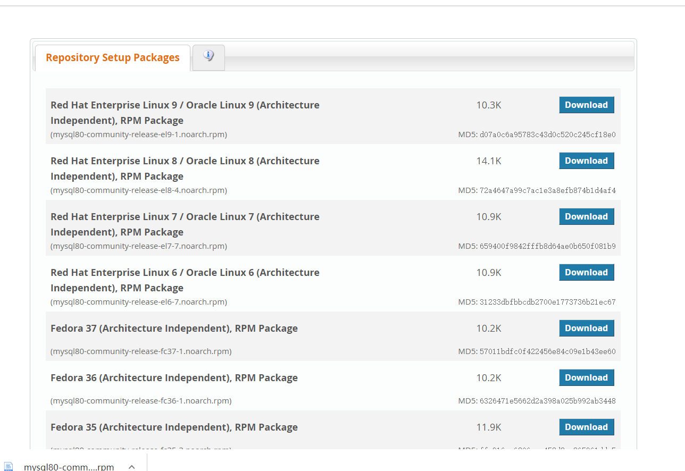Image resolution: width=685 pixels, height=471 pixels.
Task: Click the MD5 hash starting with 659400f9
Action: click(x=548, y=246)
